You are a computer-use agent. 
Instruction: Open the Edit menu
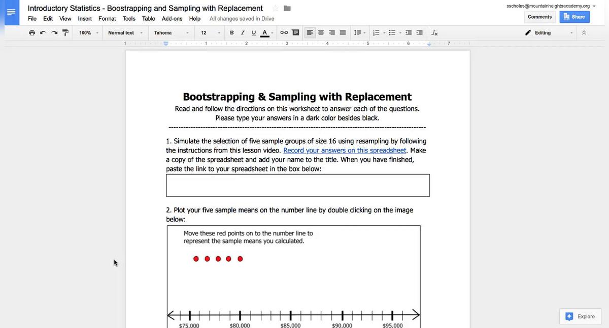tap(48, 19)
